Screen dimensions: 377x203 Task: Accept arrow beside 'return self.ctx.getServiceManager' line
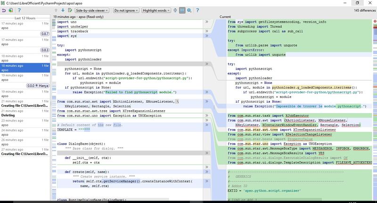206,181
